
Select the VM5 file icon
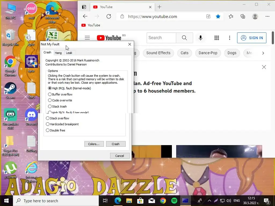[x=31, y=91]
